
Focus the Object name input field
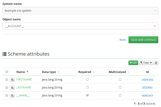click(x=80, y=26)
